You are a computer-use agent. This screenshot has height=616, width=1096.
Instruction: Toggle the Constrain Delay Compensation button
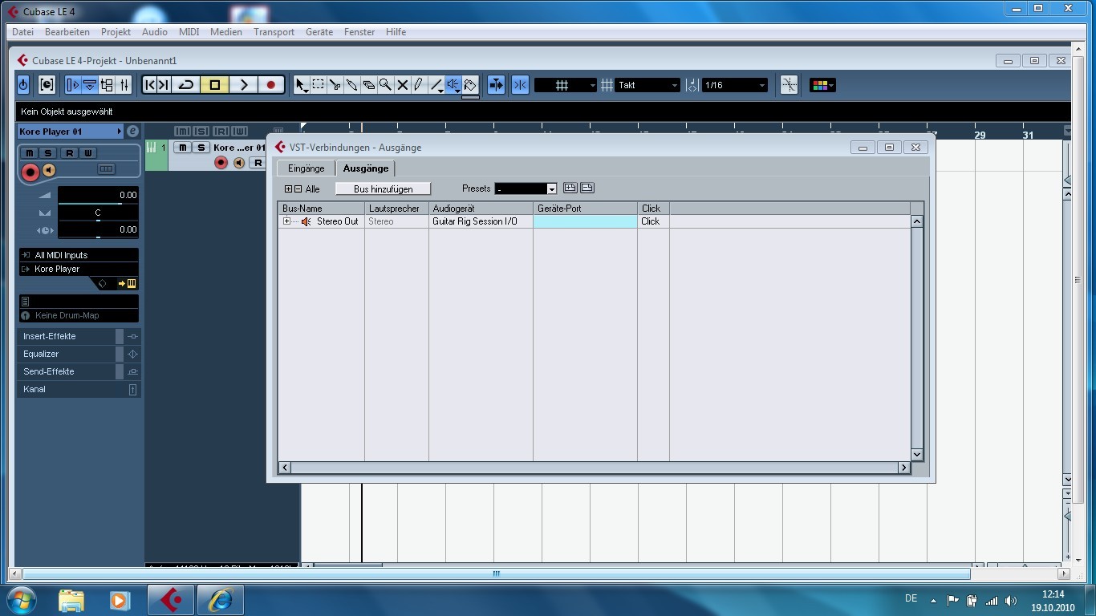pyautogui.click(x=47, y=85)
